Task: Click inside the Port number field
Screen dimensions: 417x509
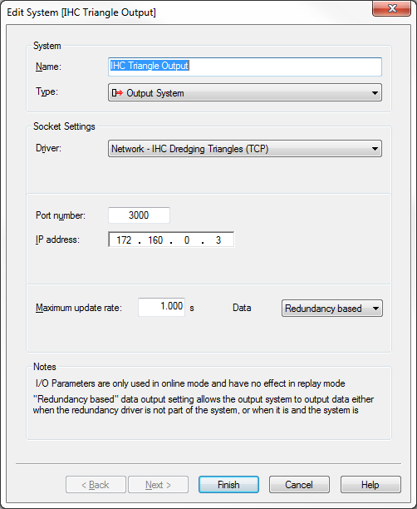Action: tap(139, 215)
